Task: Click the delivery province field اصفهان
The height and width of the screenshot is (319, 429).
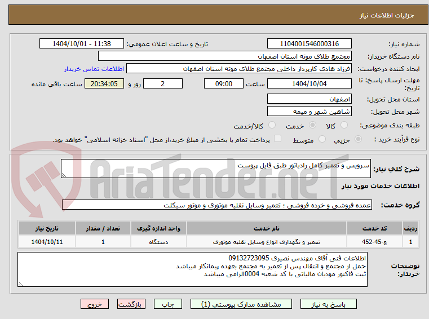Action: (309, 99)
